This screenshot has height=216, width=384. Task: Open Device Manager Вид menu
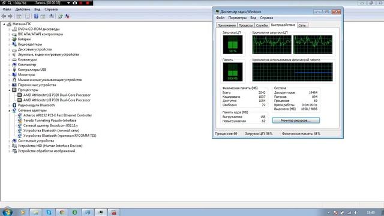coord(37,10)
